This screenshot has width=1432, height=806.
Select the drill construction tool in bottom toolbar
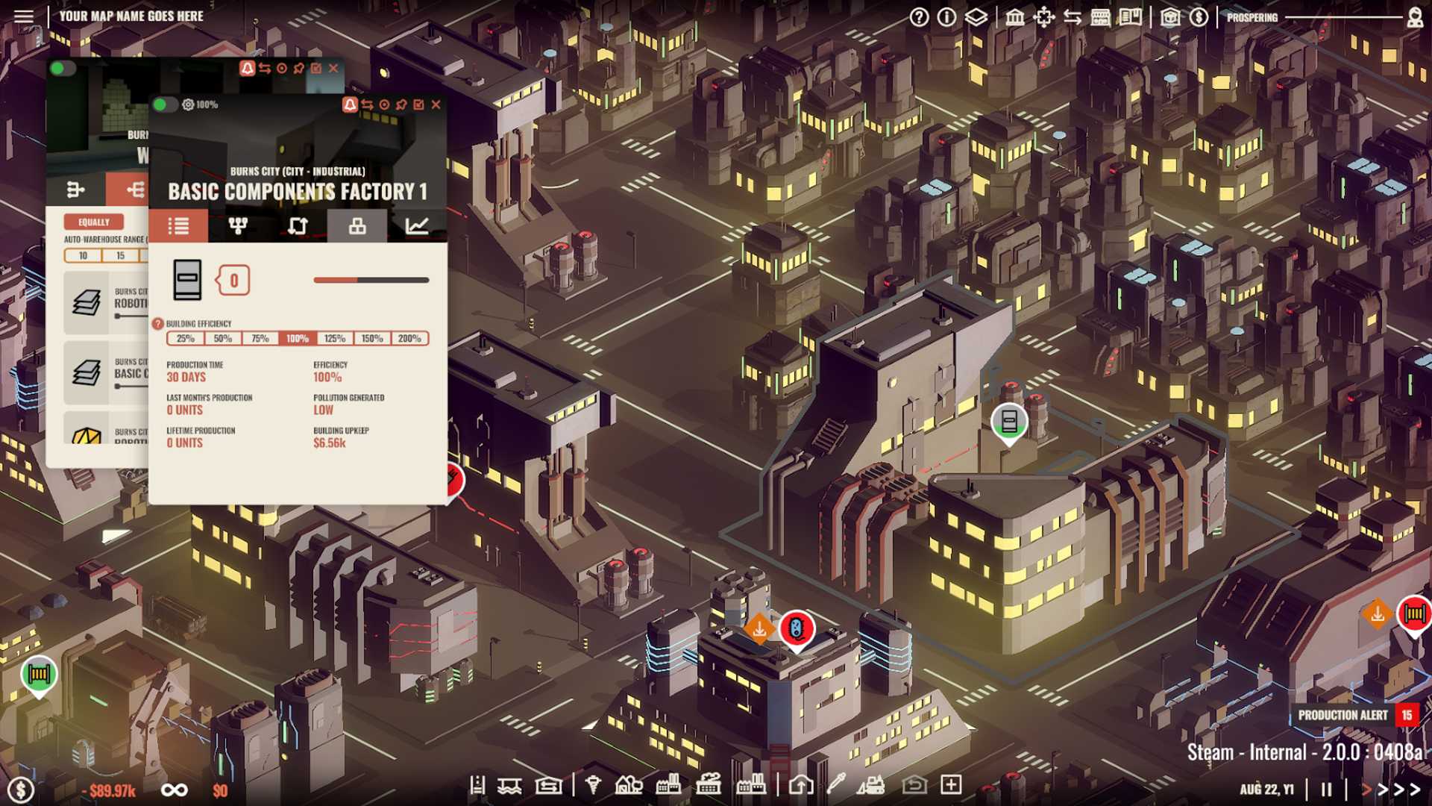(x=593, y=786)
